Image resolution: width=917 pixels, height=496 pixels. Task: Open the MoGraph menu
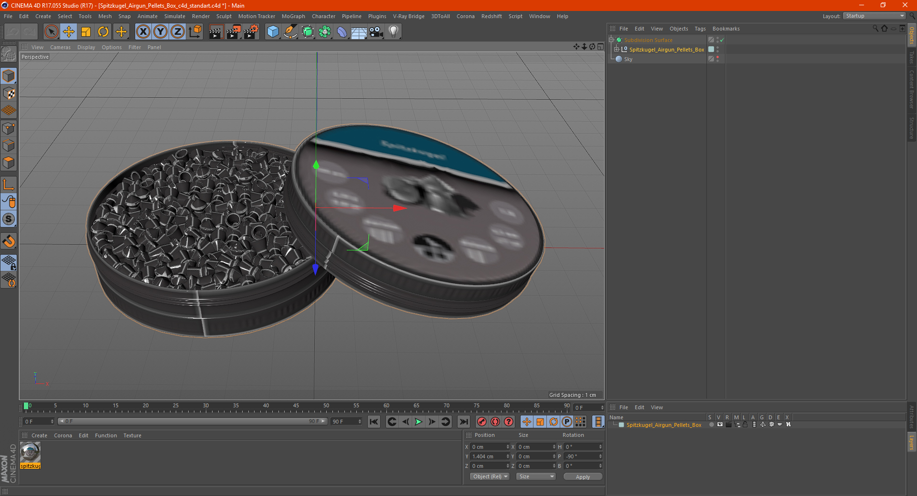pos(293,16)
